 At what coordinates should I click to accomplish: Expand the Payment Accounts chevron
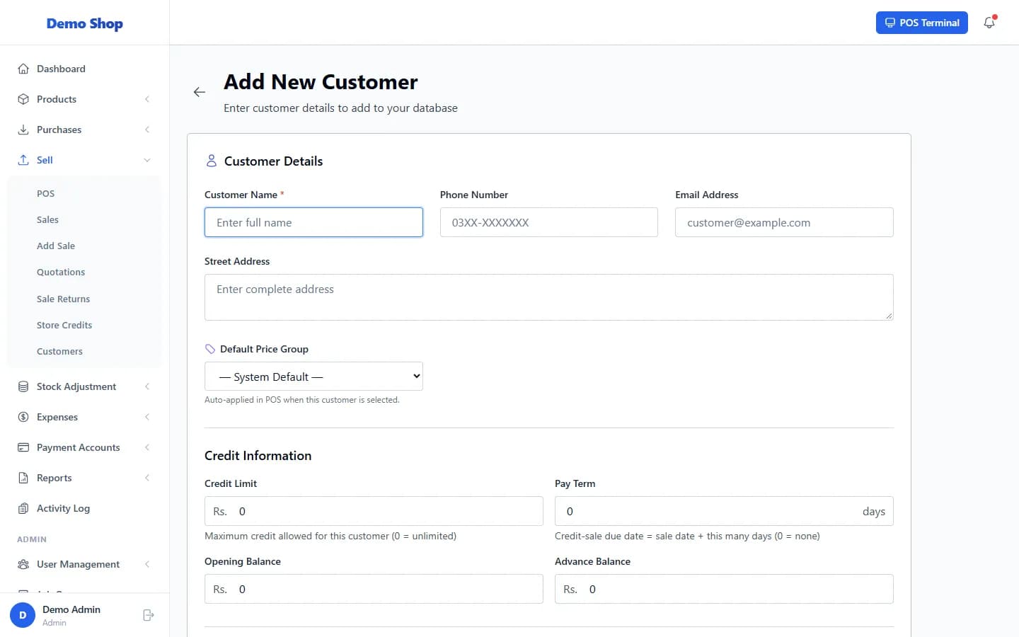pyautogui.click(x=147, y=447)
